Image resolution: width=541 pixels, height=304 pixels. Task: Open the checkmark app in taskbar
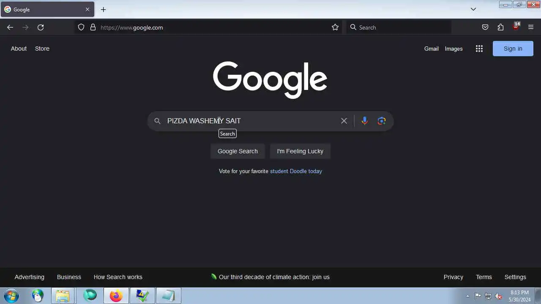(142, 296)
